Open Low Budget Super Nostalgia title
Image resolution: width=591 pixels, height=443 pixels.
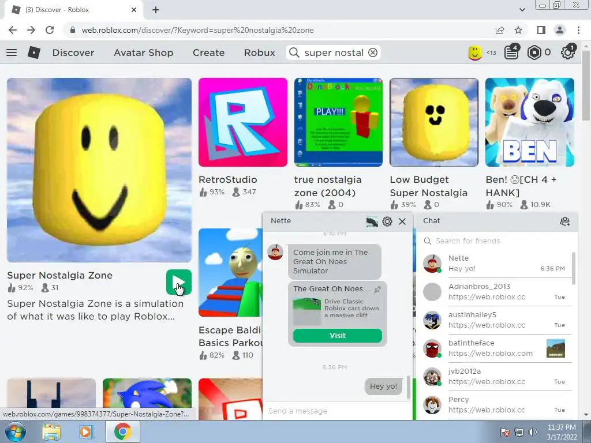tap(429, 186)
